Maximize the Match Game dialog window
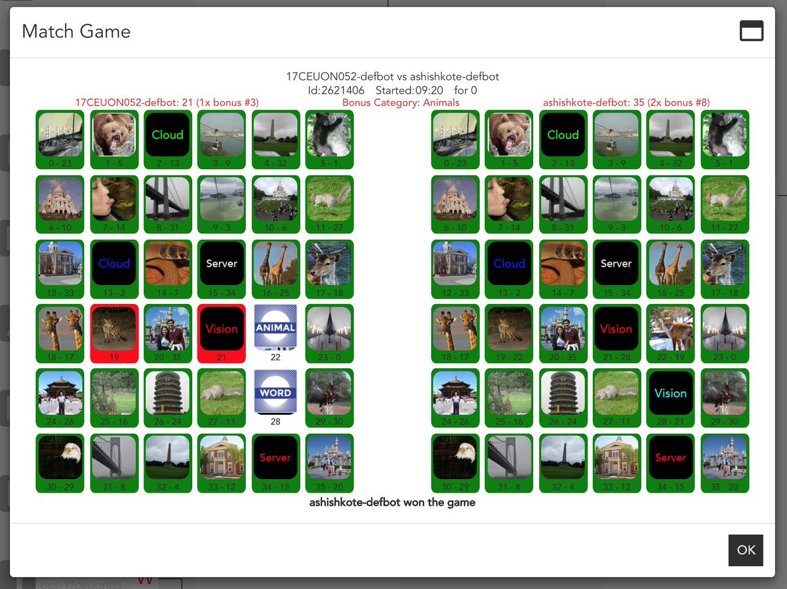787x589 pixels. [752, 31]
